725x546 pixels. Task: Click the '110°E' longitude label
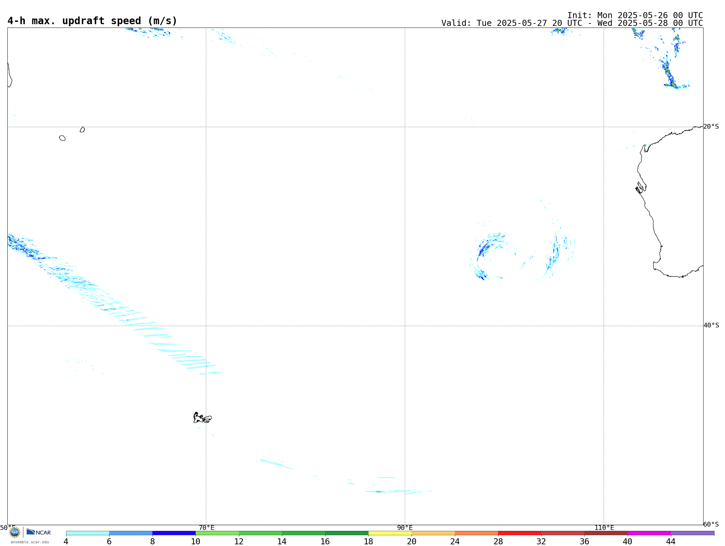pyautogui.click(x=604, y=528)
